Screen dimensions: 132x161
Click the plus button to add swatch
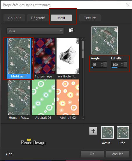[93, 131]
